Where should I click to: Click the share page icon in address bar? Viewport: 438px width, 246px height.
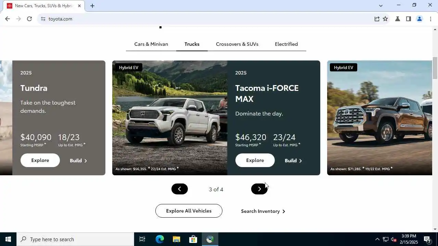(x=377, y=19)
